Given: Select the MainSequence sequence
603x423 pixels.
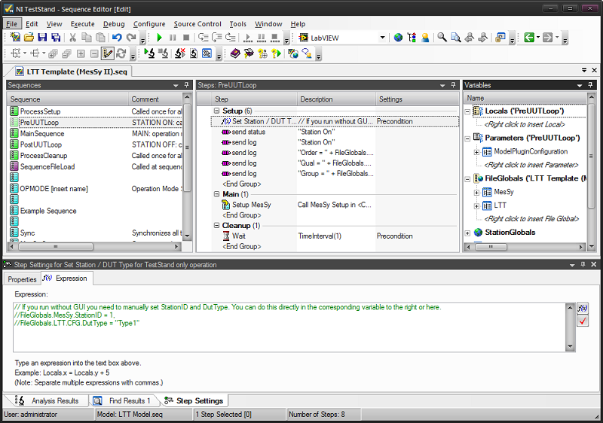Looking at the screenshot, I should point(42,133).
